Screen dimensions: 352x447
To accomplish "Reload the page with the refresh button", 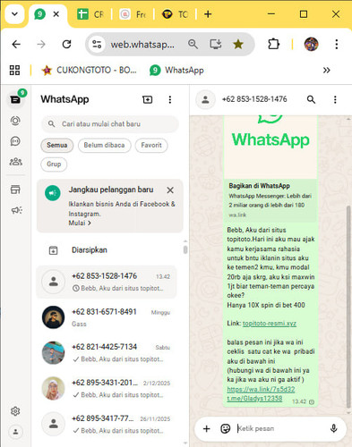I will (x=66, y=45).
